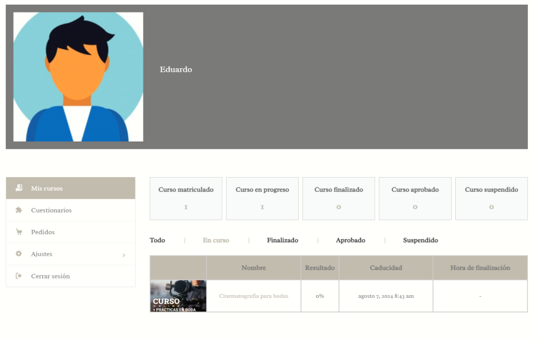Switch to the Aprobado tab

point(350,240)
